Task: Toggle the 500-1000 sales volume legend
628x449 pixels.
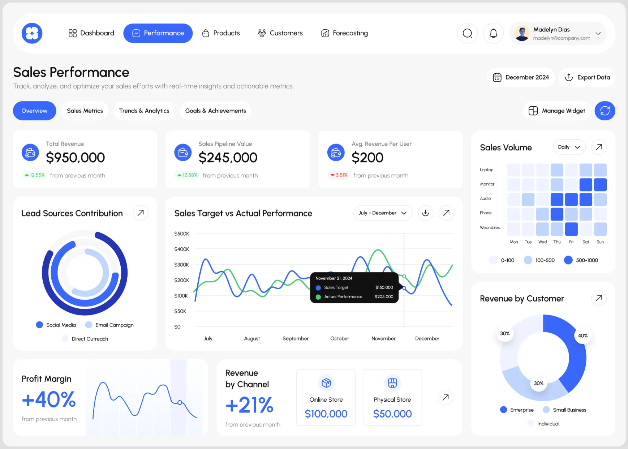Action: coord(581,260)
